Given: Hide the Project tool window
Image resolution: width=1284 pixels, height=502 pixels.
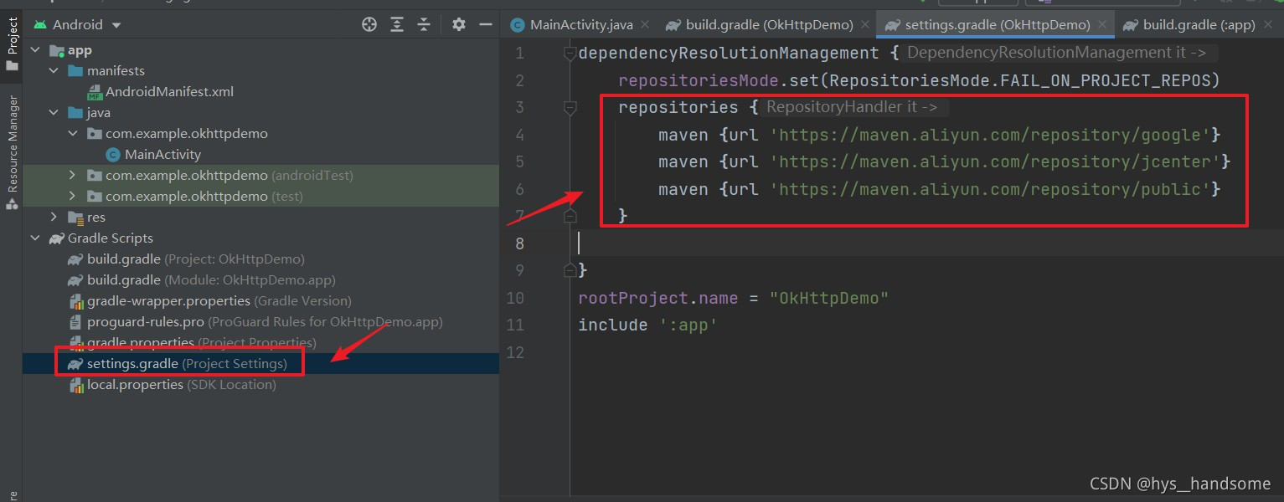Looking at the screenshot, I should pyautogui.click(x=485, y=24).
